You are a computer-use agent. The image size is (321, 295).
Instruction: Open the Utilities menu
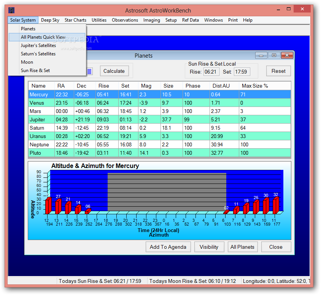[99, 20]
